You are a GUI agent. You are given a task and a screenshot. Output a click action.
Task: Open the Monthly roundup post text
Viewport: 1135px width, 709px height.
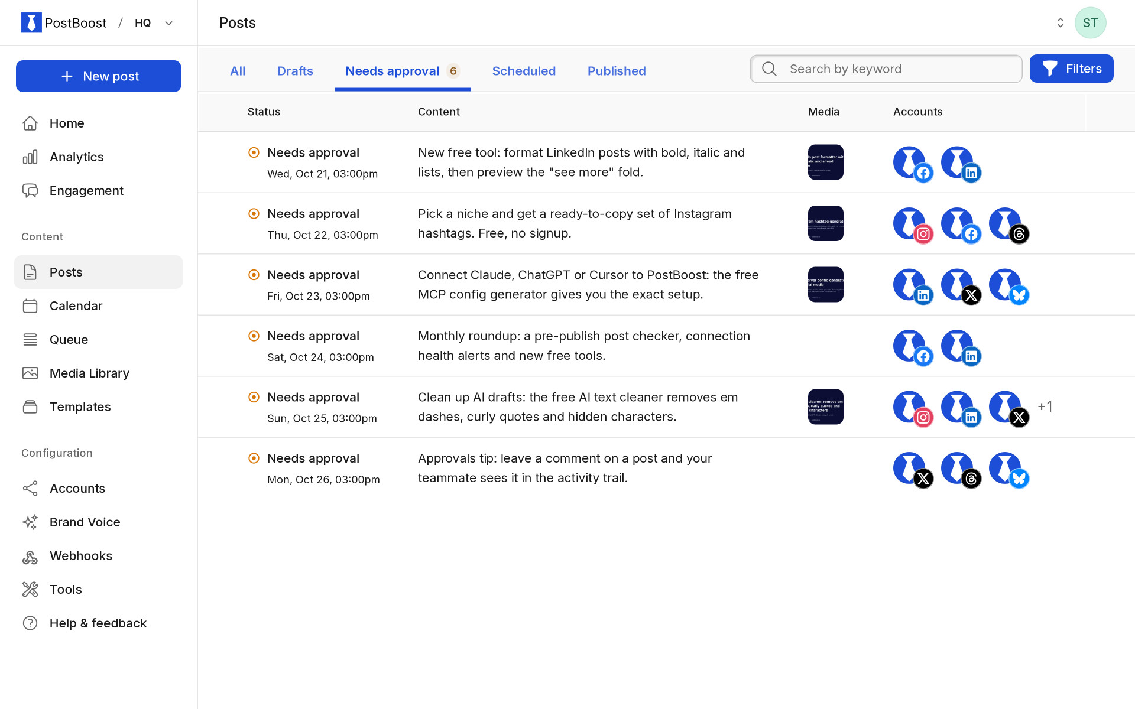coord(583,346)
